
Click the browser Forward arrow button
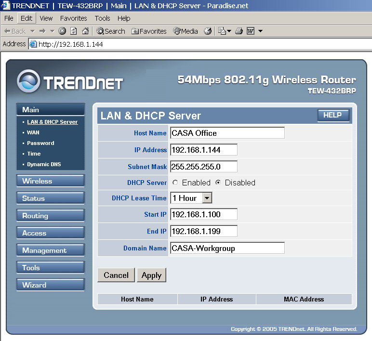tap(42, 31)
